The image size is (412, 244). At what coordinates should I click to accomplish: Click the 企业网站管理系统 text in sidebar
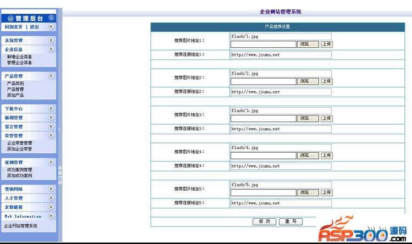click(x=20, y=226)
